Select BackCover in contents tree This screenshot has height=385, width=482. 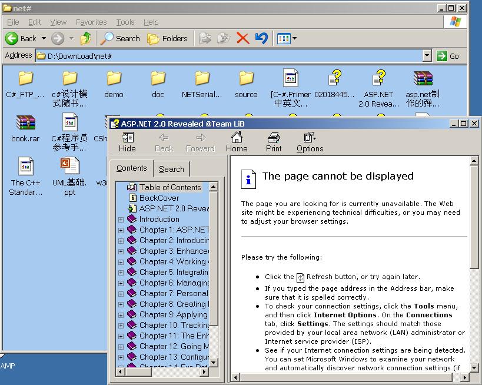159,198
